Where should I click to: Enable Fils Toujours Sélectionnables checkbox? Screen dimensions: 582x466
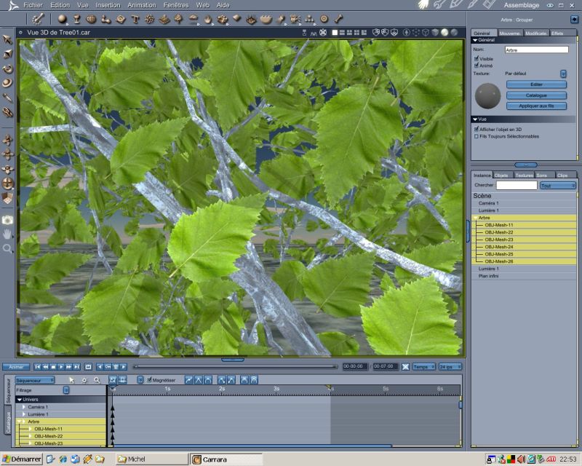click(477, 136)
